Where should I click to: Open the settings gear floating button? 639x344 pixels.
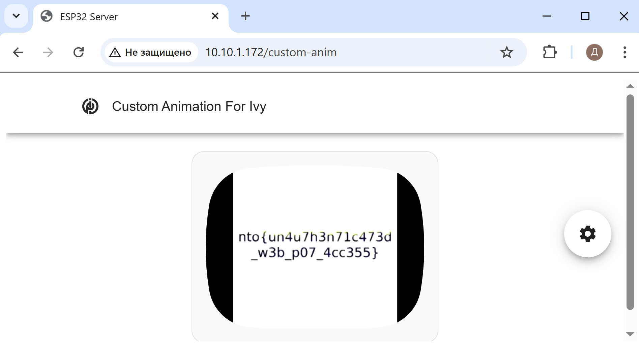(x=587, y=234)
